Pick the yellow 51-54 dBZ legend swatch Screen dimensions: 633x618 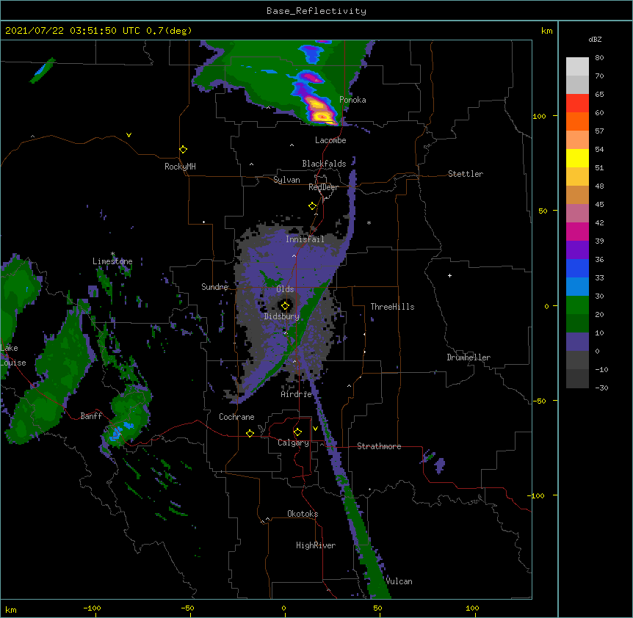577,158
